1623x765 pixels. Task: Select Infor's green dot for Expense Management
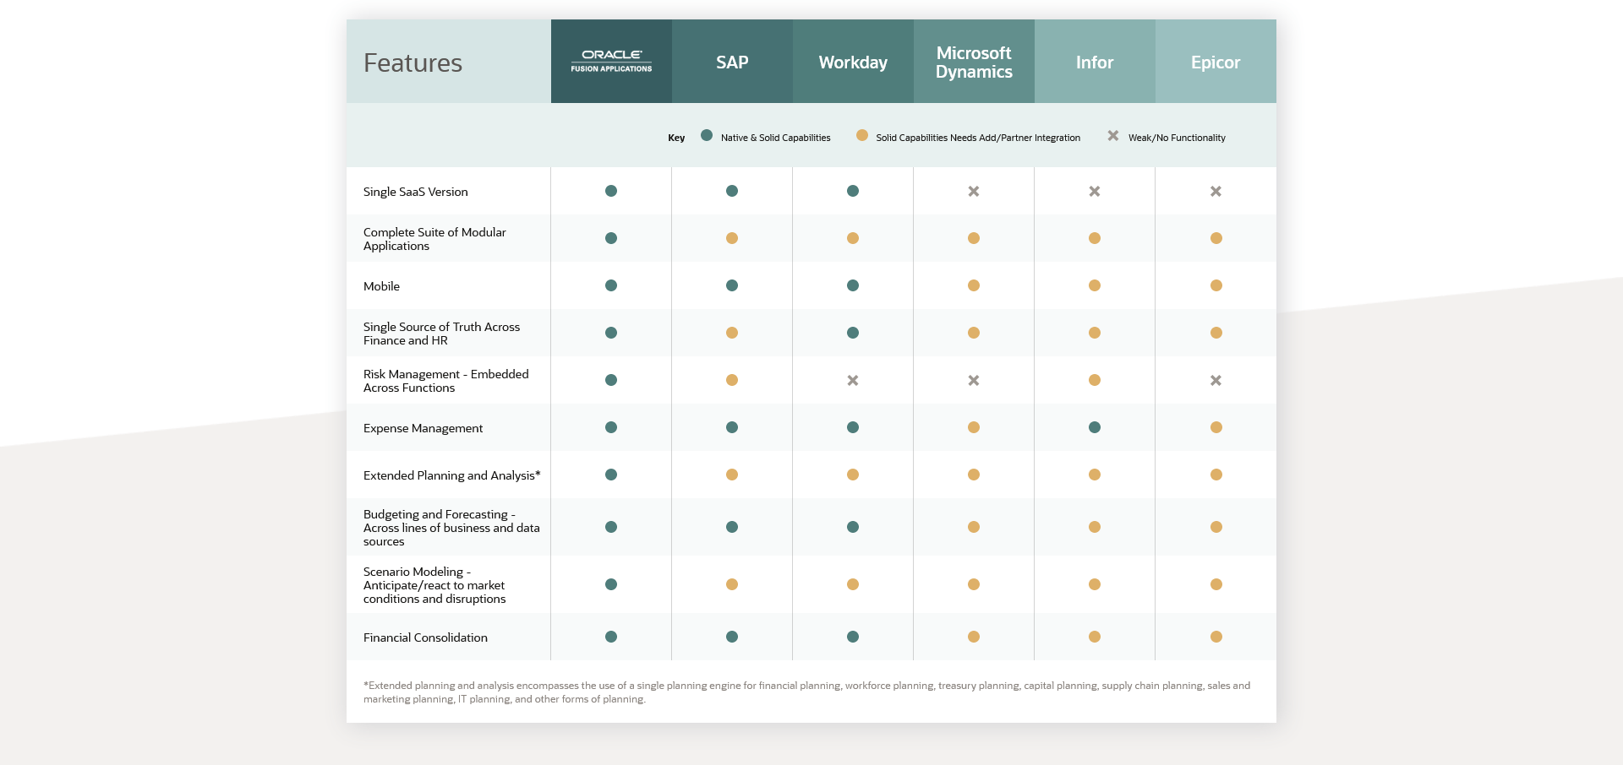pos(1095,427)
